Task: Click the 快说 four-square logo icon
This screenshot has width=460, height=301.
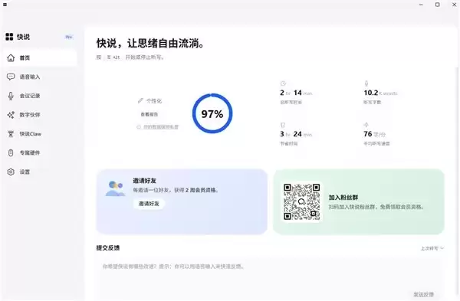Action: coord(9,37)
